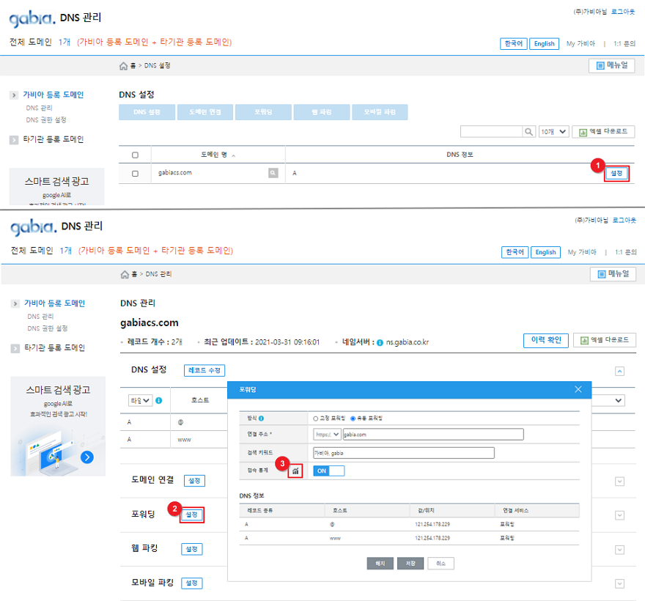Expand the 모바일 파킹 section chevron

click(620, 583)
